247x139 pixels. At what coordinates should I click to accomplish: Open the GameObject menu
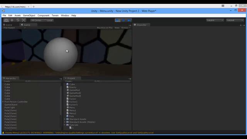tap(29, 15)
